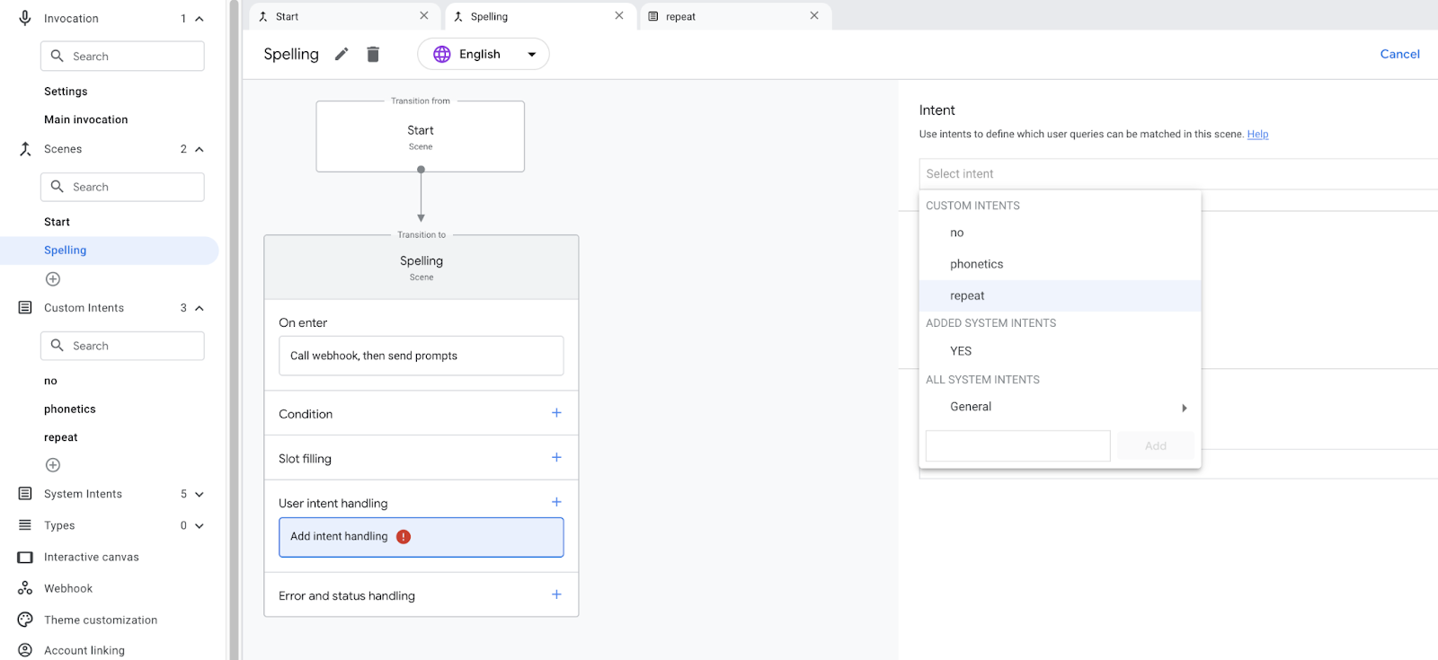This screenshot has width=1438, height=660.
Task: Select the repeat intent from dropdown list
Action: (967, 295)
